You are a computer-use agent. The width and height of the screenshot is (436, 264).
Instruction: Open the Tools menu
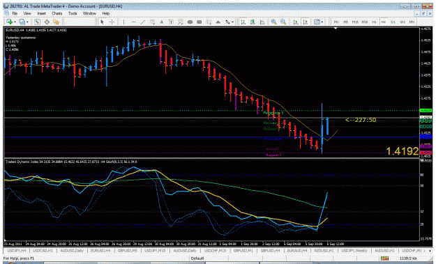click(x=73, y=13)
